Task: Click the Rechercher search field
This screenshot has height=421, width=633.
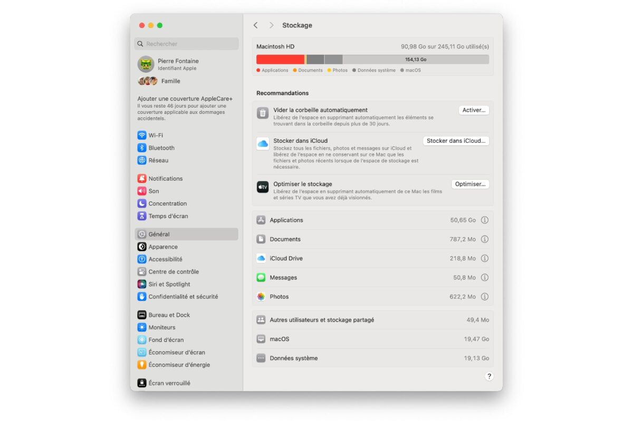Action: [x=186, y=44]
